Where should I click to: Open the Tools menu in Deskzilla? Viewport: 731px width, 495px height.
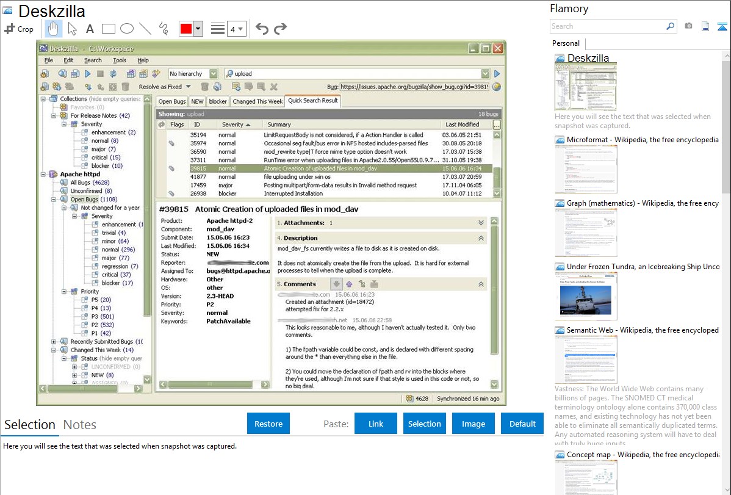120,60
